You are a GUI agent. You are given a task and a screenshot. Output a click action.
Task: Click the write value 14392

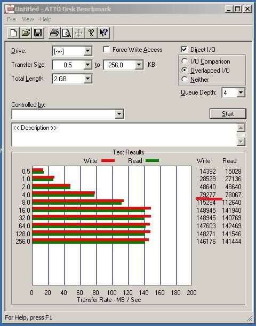pyautogui.click(x=207, y=172)
